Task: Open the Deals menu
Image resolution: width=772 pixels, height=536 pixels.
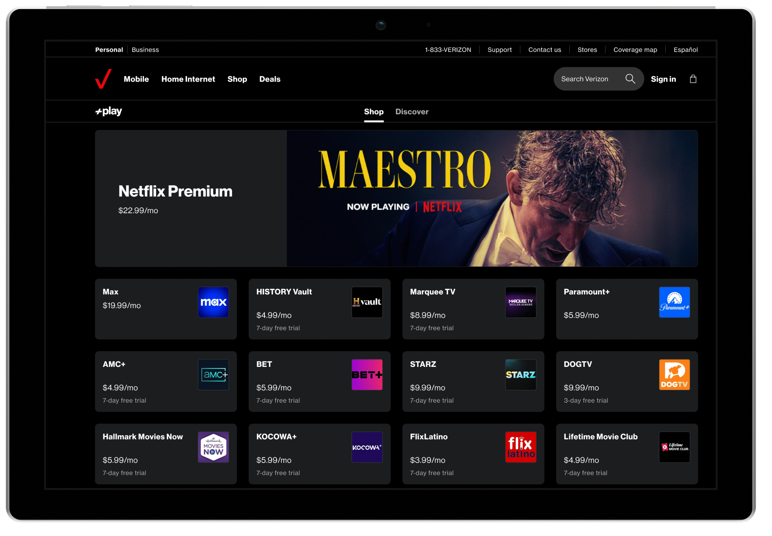Action: click(x=269, y=79)
